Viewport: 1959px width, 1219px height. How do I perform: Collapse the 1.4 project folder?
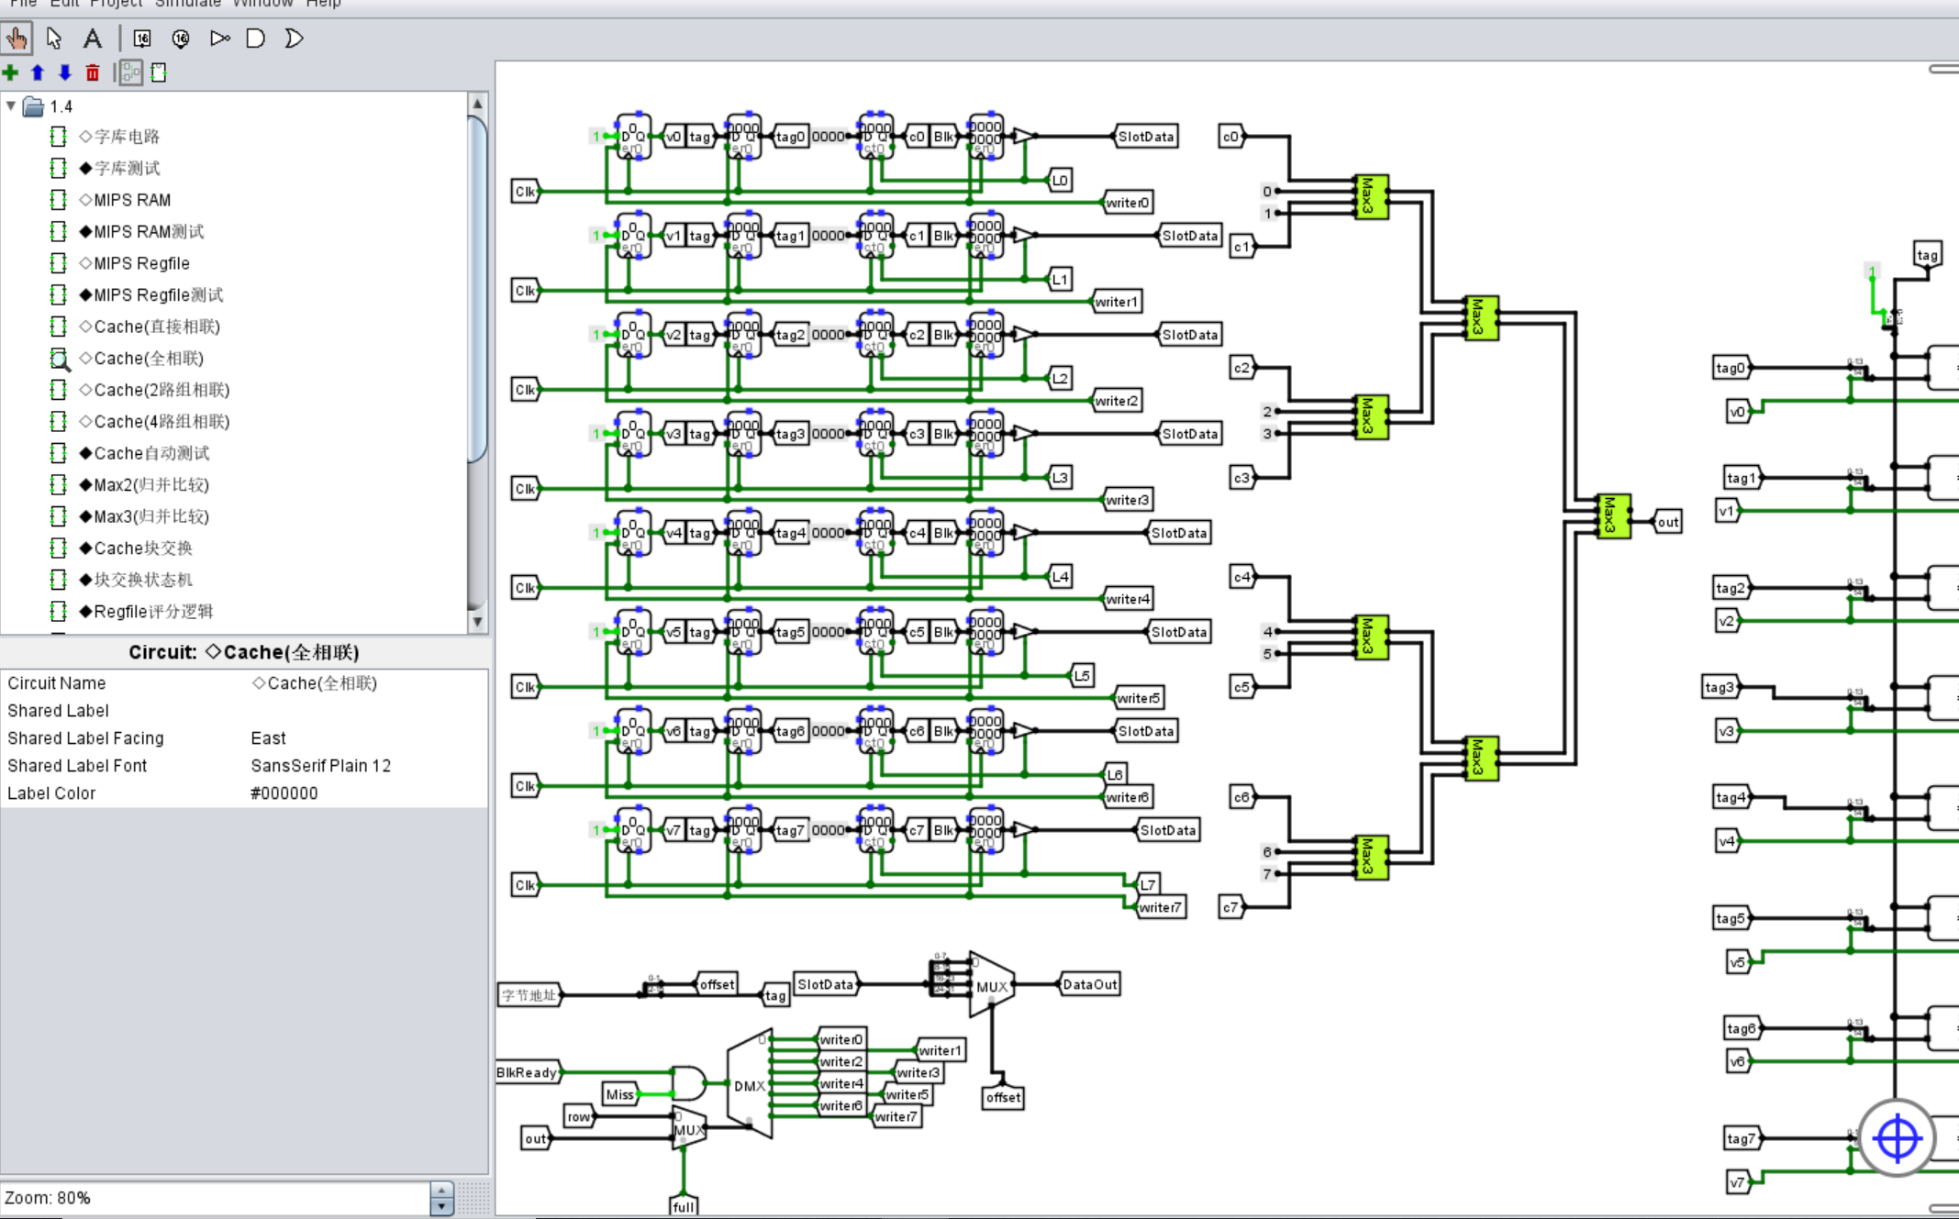coord(11,106)
